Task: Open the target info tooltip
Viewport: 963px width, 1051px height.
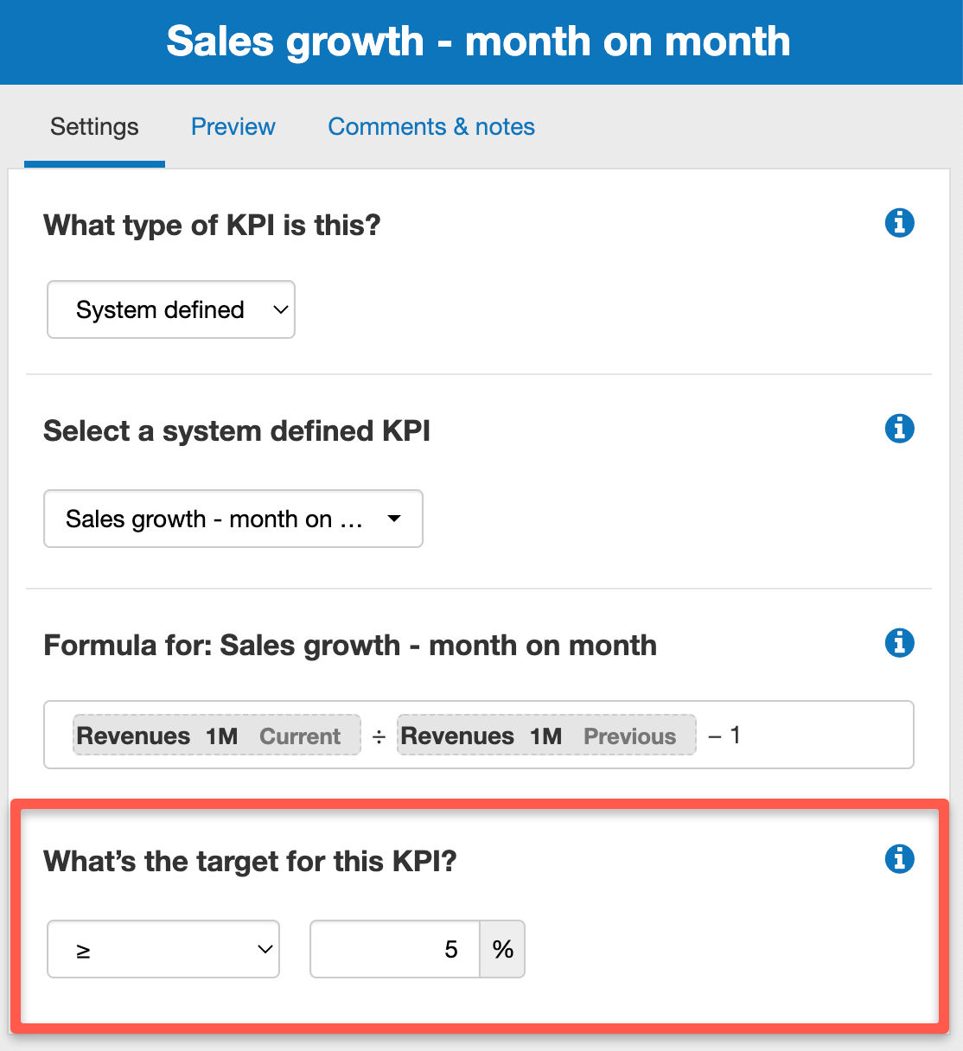Action: click(x=900, y=859)
